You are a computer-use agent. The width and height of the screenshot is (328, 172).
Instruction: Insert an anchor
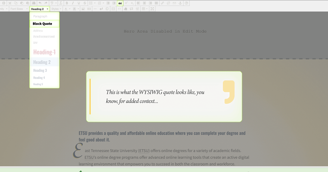[x=180, y=3]
